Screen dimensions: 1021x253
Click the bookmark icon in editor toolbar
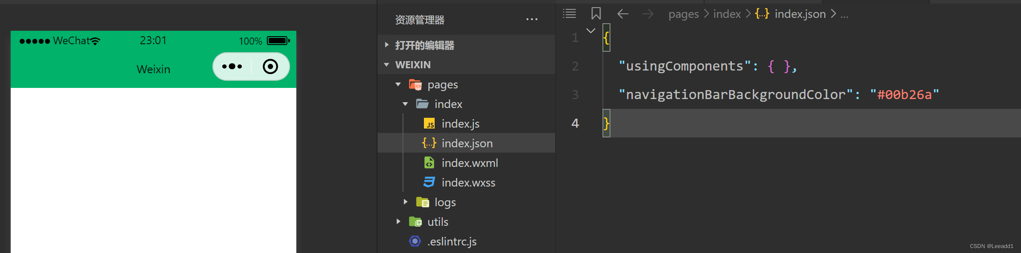tap(596, 13)
